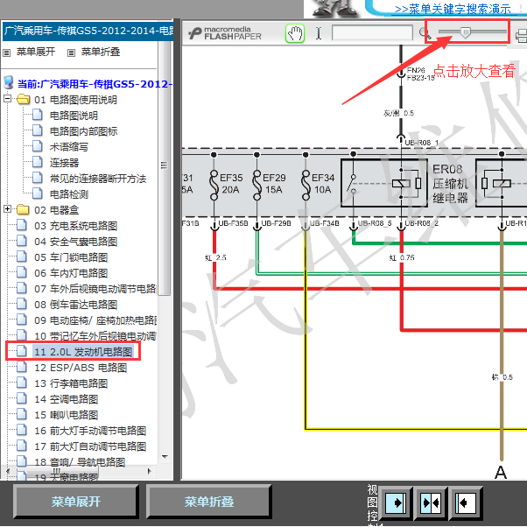Click the 菜单折叠 list icon at top
This screenshot has width=527, height=527.
pos(71,53)
